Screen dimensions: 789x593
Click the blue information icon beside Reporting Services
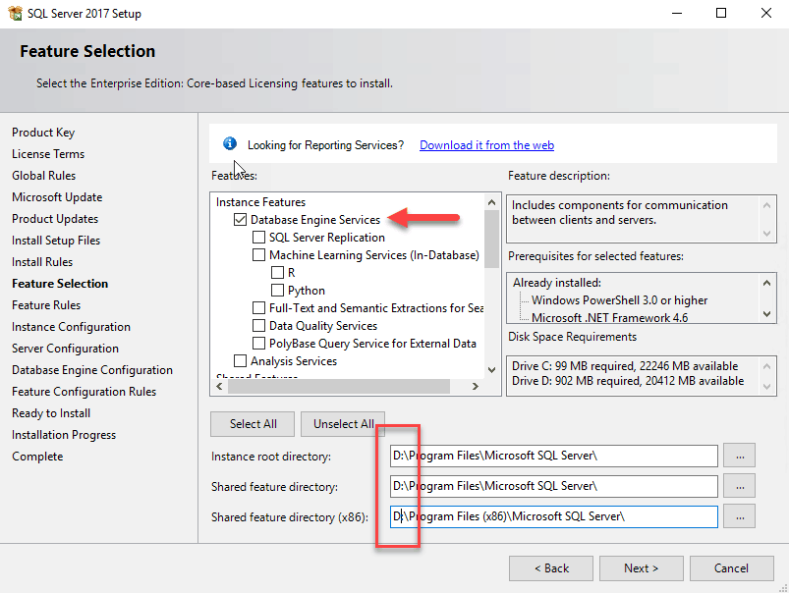230,144
